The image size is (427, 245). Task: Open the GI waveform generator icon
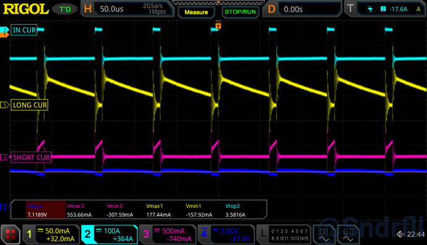pos(324,234)
